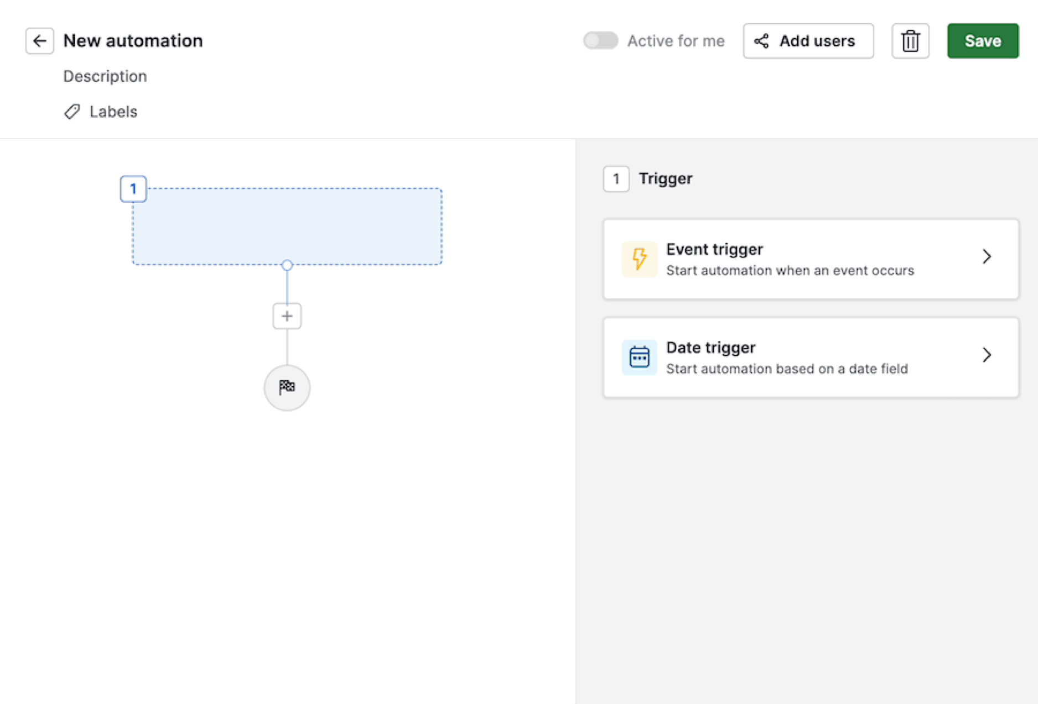Click the connector node below the trigger box

287,265
